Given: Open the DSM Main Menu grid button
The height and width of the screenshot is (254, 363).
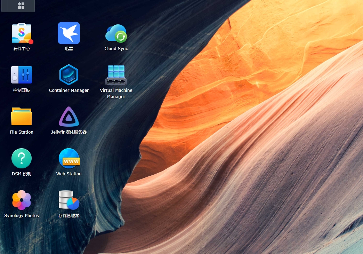Looking at the screenshot, I should pos(21,6).
